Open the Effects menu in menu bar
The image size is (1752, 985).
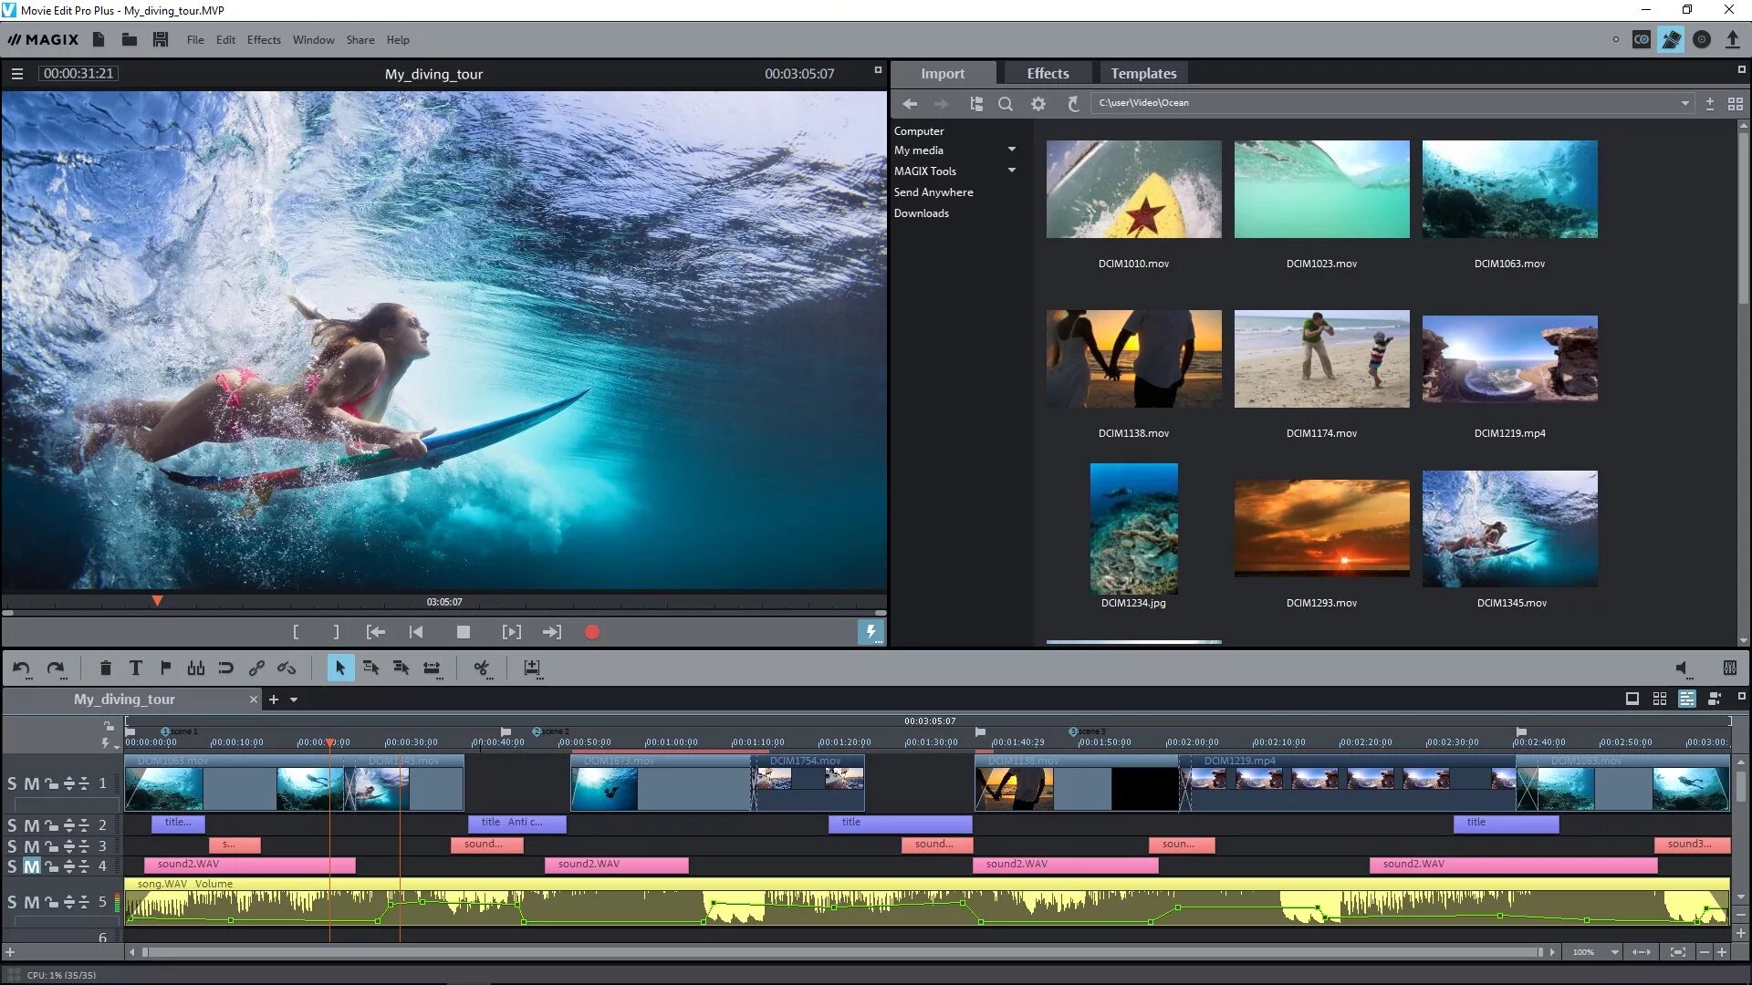(264, 40)
